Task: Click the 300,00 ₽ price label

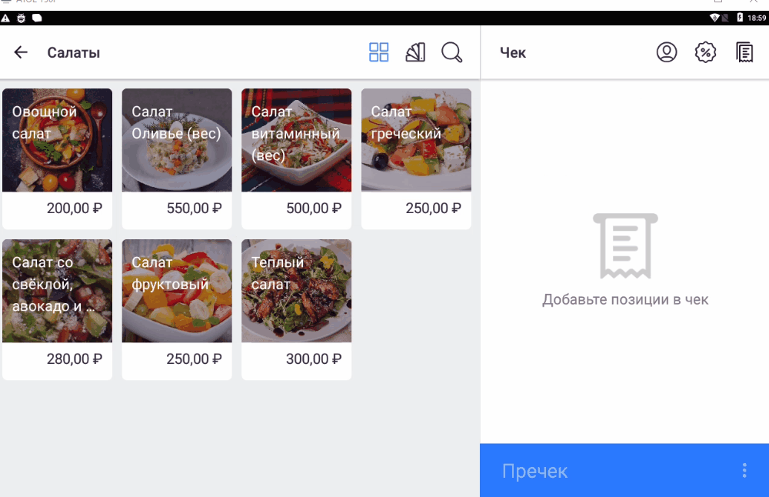Action: [x=314, y=359]
